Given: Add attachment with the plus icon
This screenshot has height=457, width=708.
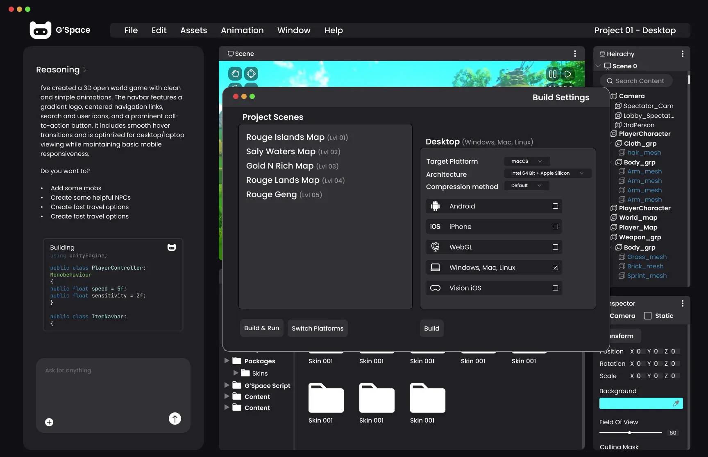Looking at the screenshot, I should point(49,422).
